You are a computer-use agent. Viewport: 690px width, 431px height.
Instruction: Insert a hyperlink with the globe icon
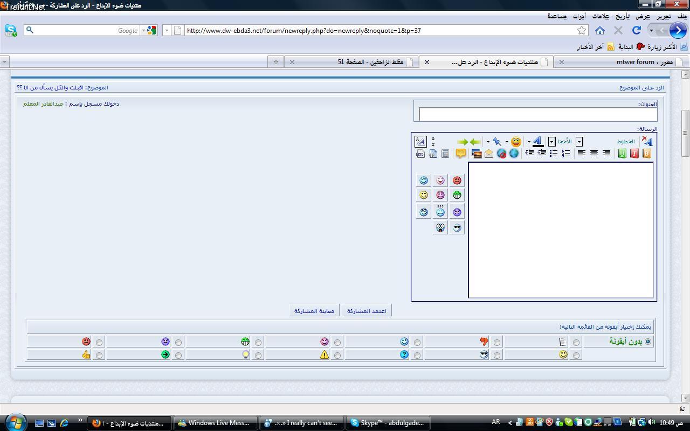point(514,154)
